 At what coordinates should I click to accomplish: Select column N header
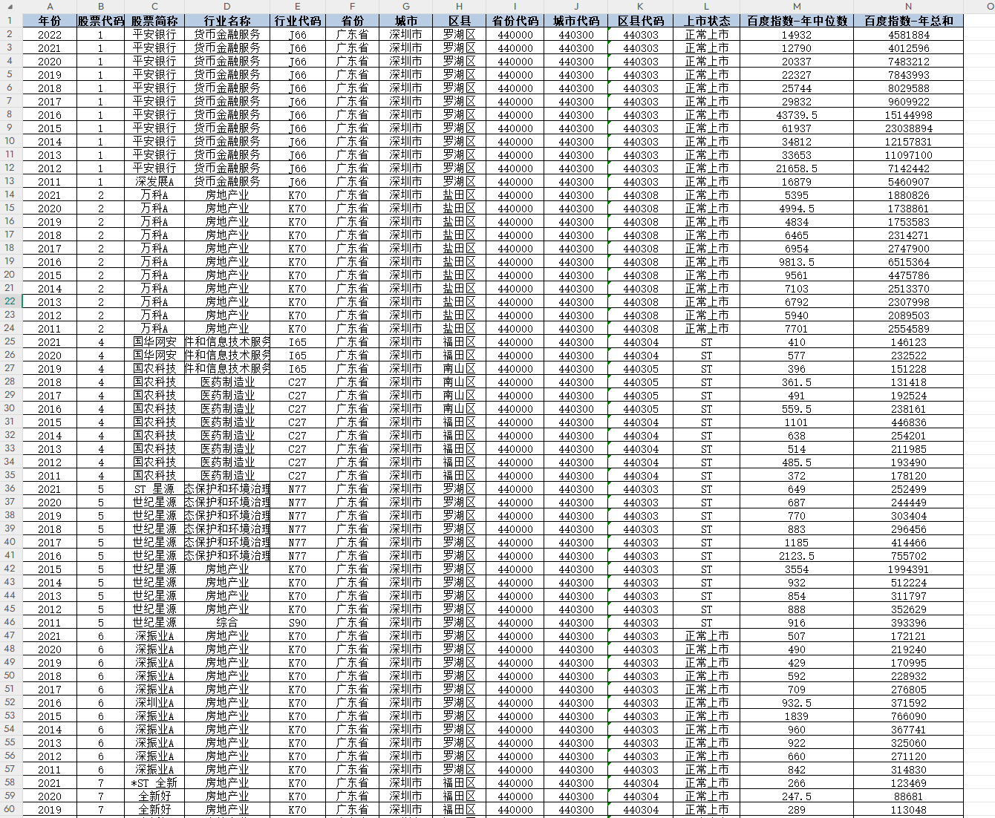[x=908, y=7]
